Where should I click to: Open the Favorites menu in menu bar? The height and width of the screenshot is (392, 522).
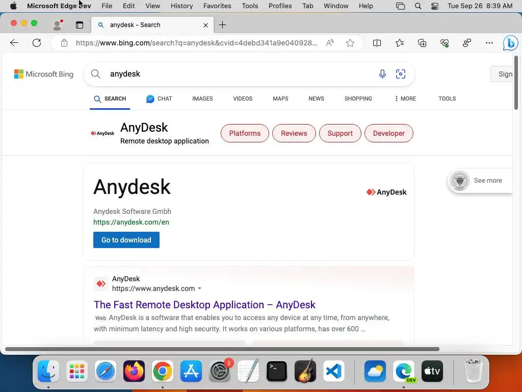coord(217,6)
